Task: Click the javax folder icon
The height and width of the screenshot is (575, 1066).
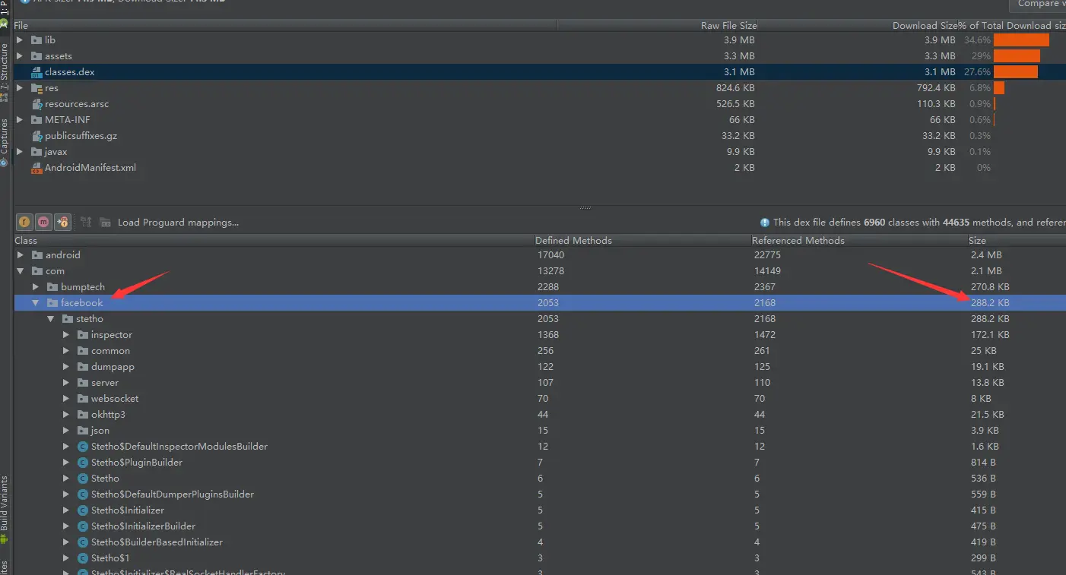Action: 36,152
